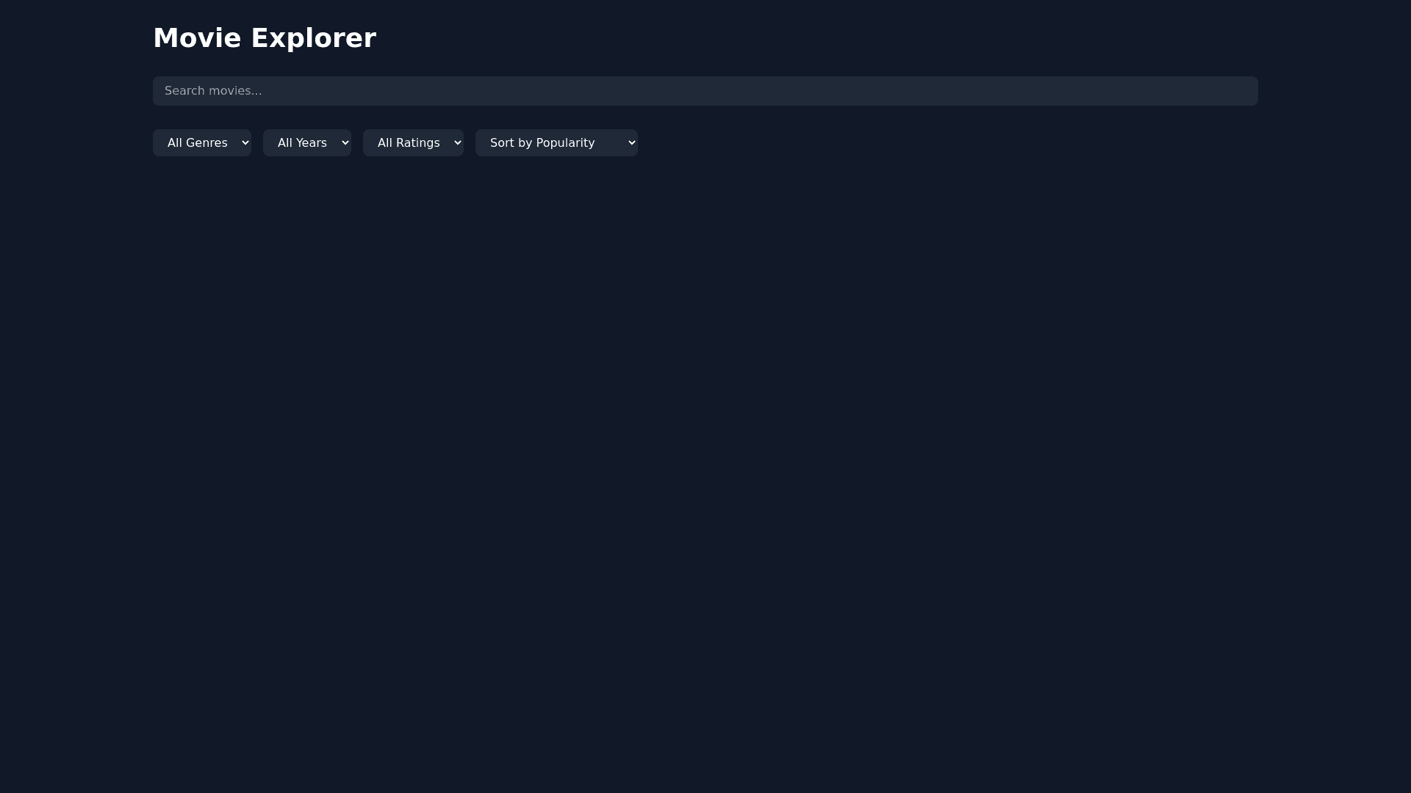
Task: Click the "All Ratings" label text
Action: (409, 142)
